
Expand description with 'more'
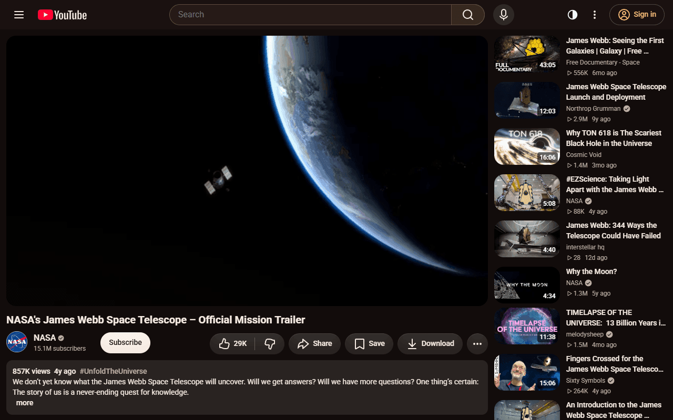click(x=25, y=403)
